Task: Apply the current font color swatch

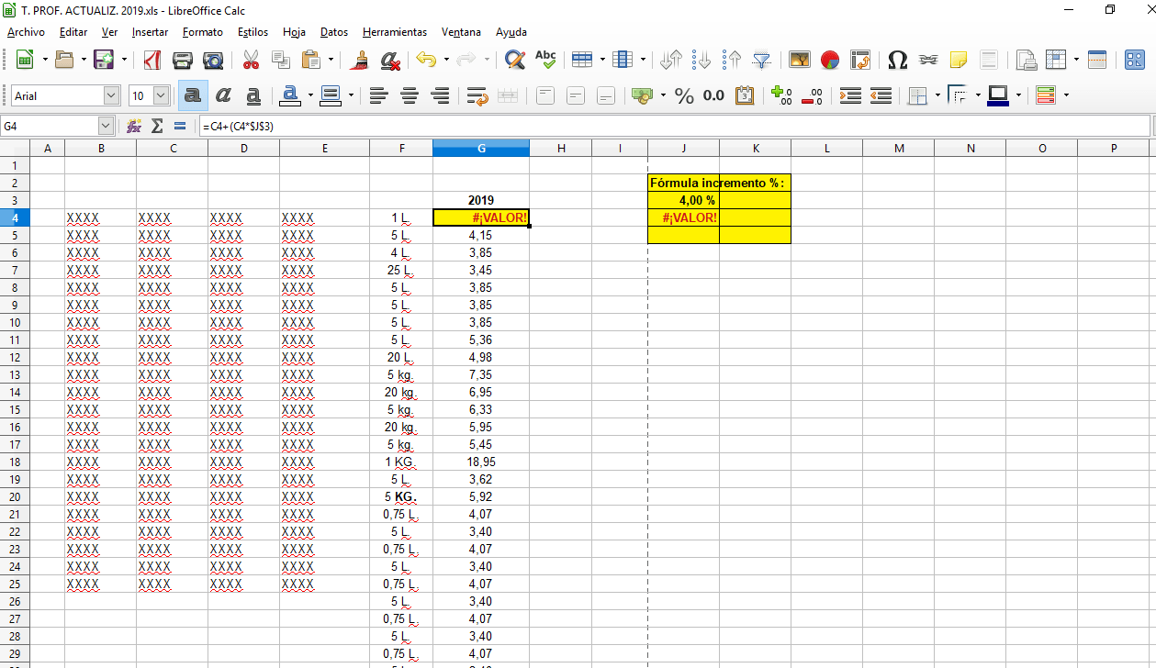Action: (x=289, y=95)
